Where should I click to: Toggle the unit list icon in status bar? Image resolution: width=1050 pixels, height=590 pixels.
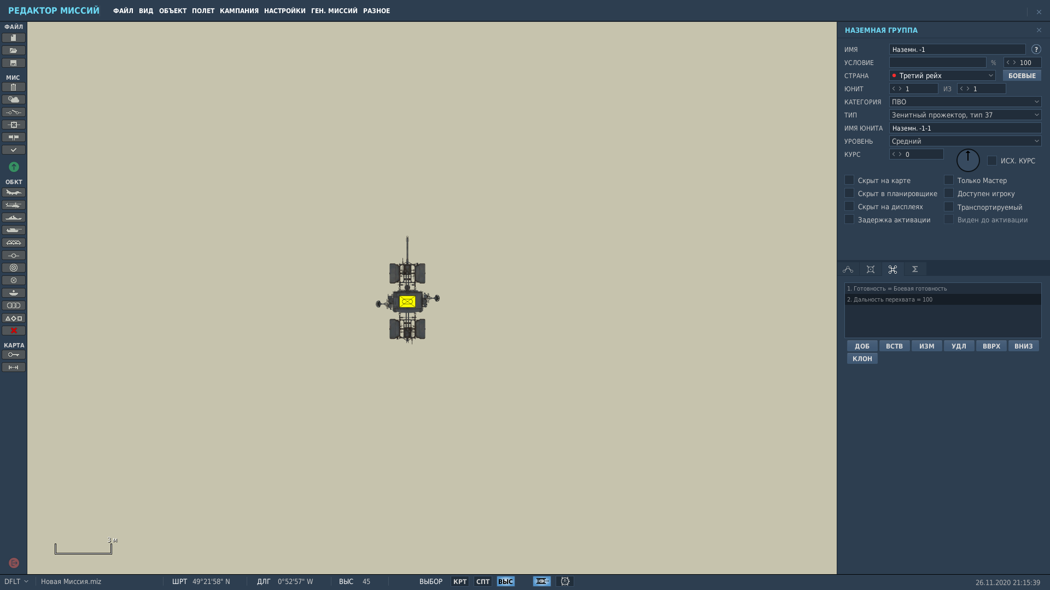point(542,581)
